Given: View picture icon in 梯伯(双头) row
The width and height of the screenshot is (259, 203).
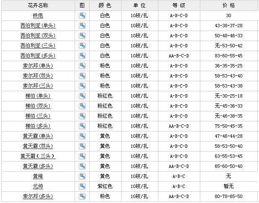Looking at the screenshot, I should pos(82,106).
